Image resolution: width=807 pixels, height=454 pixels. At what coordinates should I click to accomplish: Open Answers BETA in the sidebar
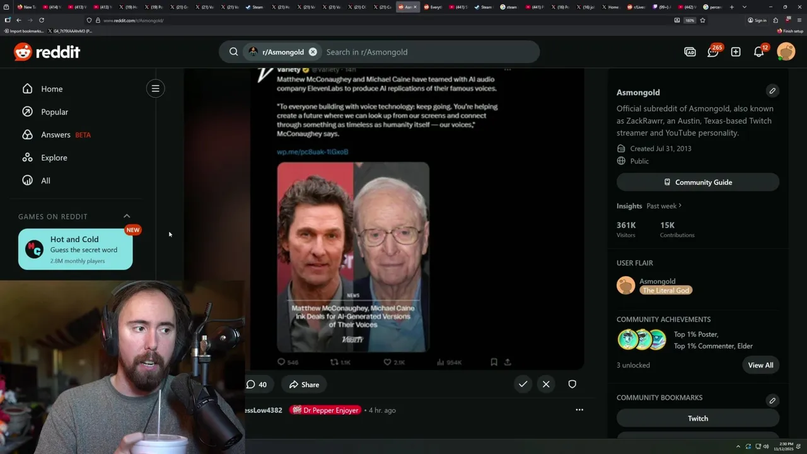point(56,134)
